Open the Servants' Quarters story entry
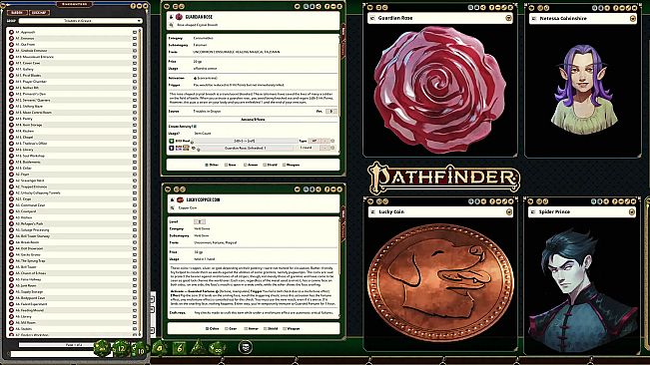The image size is (650, 365). pos(33,100)
